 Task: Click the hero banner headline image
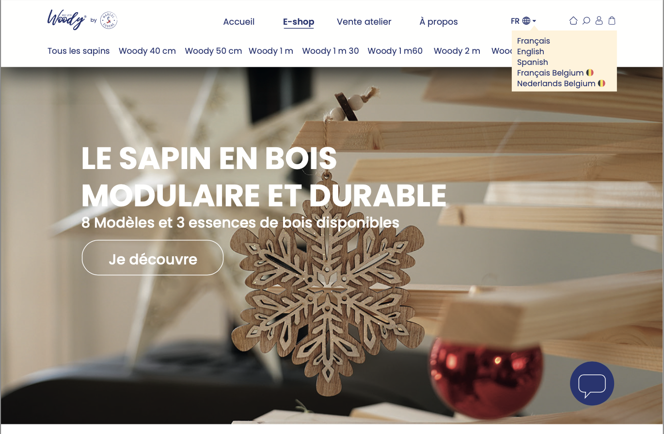(x=264, y=177)
